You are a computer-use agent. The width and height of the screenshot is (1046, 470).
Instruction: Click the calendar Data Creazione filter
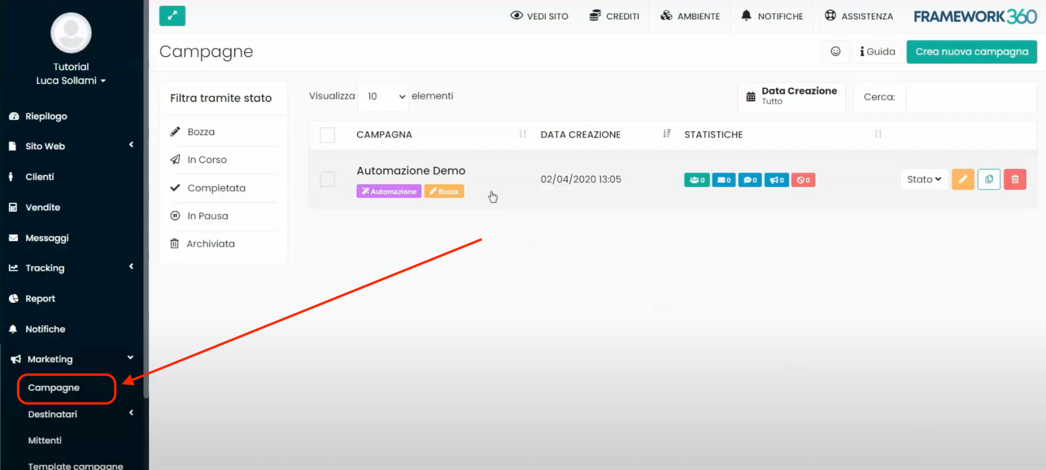click(x=792, y=96)
